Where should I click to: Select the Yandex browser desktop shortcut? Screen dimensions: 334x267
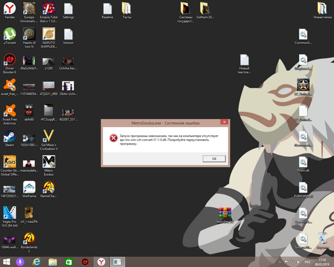[10, 11]
